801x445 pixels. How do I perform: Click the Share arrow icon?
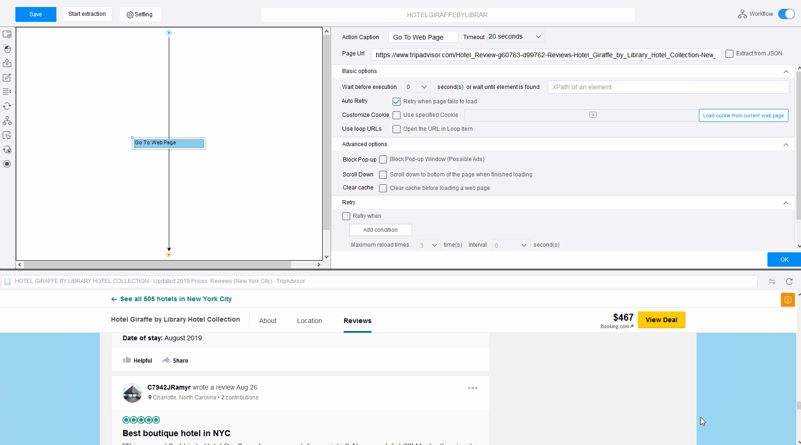pos(166,360)
